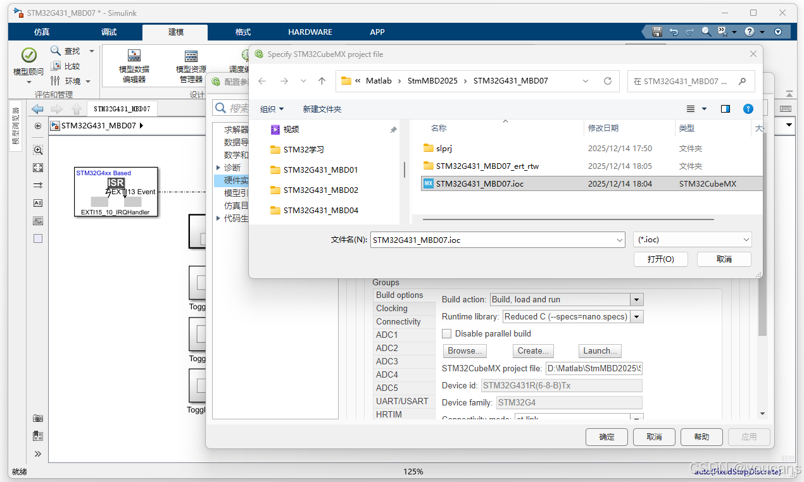Open the recent locations chevron in file dialog
Viewport: 804px width, 482px height.
[303, 81]
